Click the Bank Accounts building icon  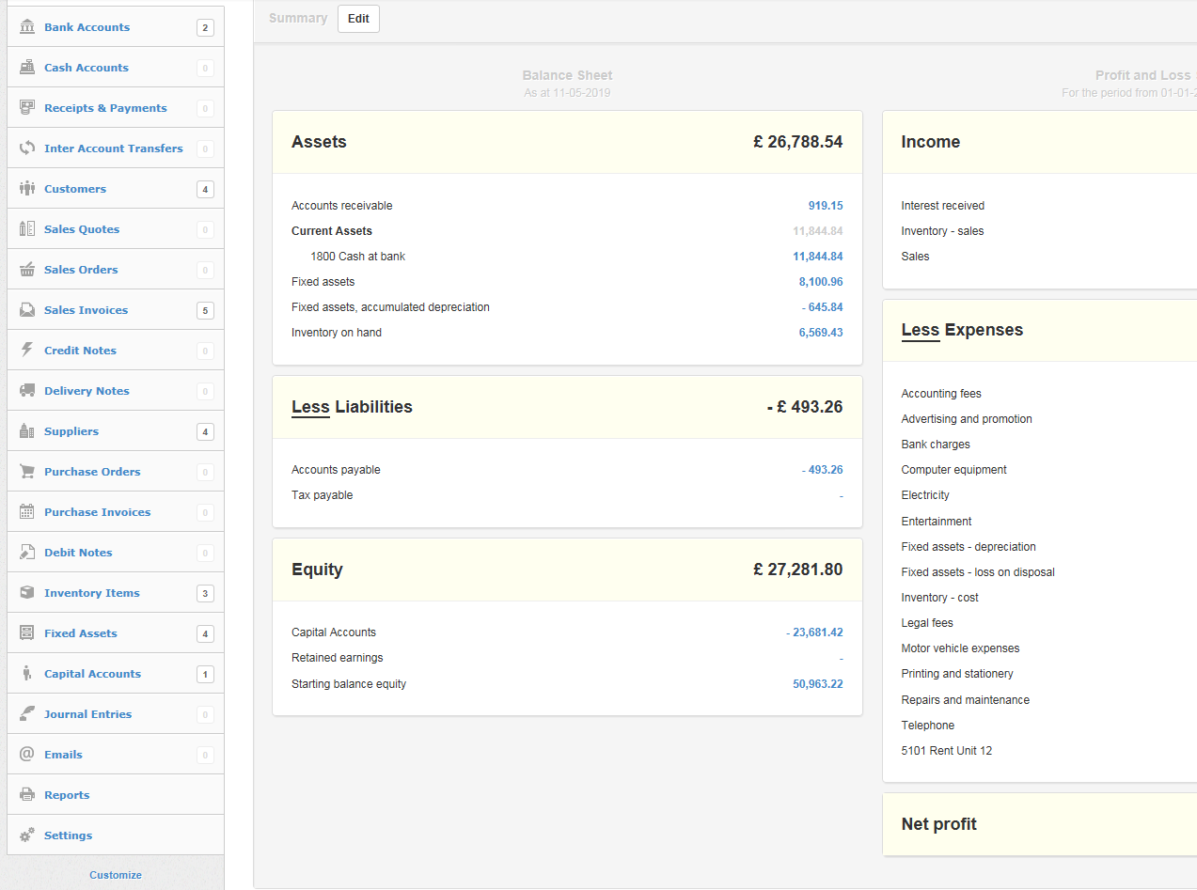click(27, 26)
